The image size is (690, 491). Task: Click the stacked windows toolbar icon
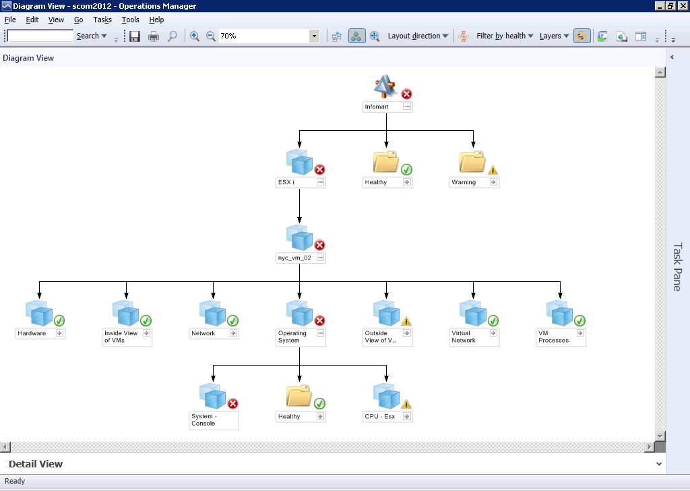pyautogui.click(x=622, y=36)
